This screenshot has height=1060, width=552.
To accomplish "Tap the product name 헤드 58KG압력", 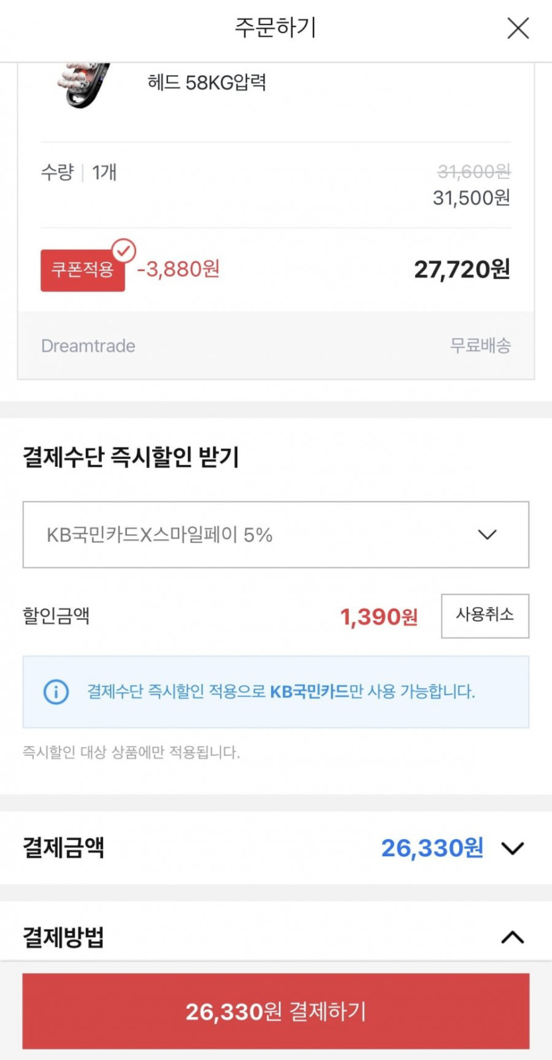I will 207,83.
